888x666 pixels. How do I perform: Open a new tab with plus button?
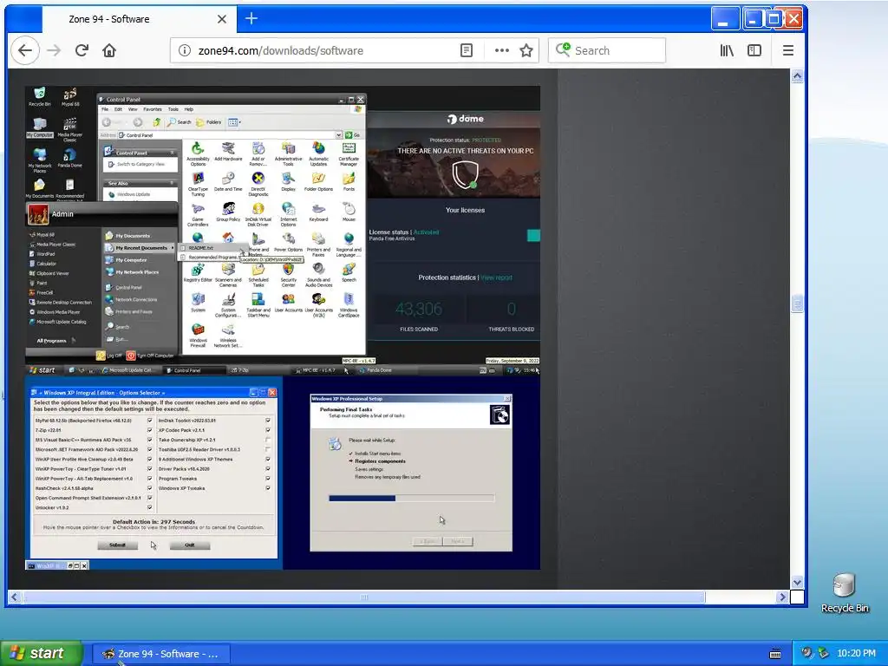pos(251,18)
